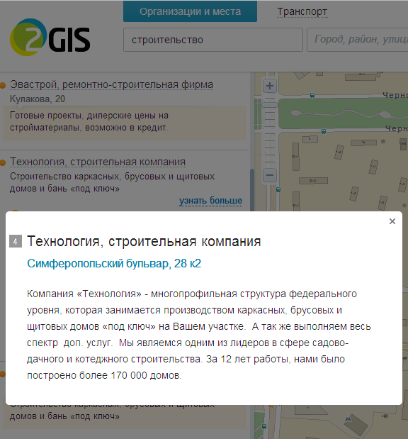Close the company info popup
The height and width of the screenshot is (439, 408).
(392, 221)
